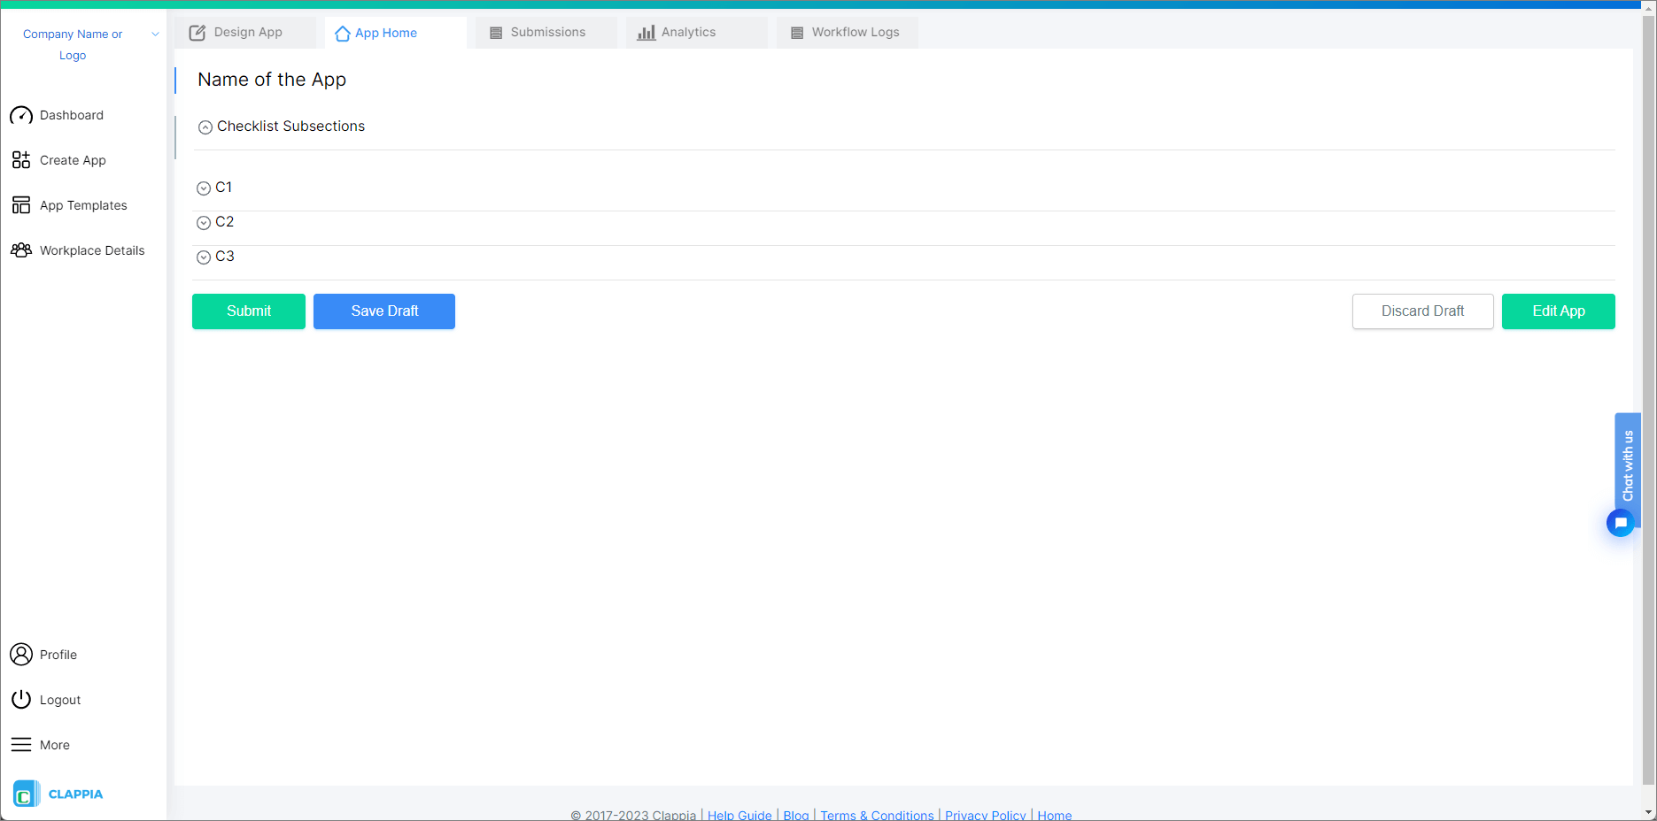This screenshot has height=821, width=1657.
Task: Expand the C1 checklist subsection
Action: pos(203,188)
